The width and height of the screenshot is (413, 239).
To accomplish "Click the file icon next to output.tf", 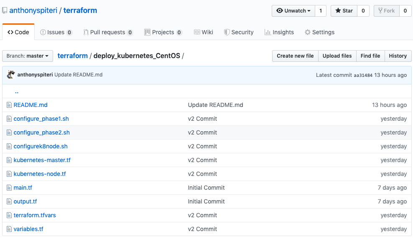I will [x=9, y=201].
